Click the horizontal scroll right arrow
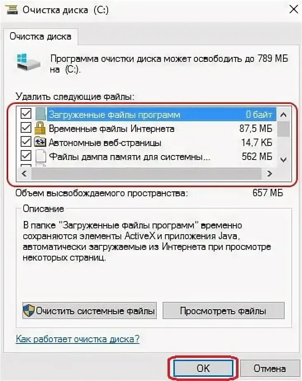 269,174
